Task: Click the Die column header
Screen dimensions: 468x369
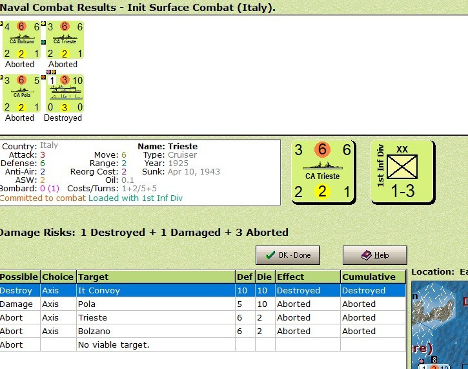Action: pyautogui.click(x=265, y=277)
